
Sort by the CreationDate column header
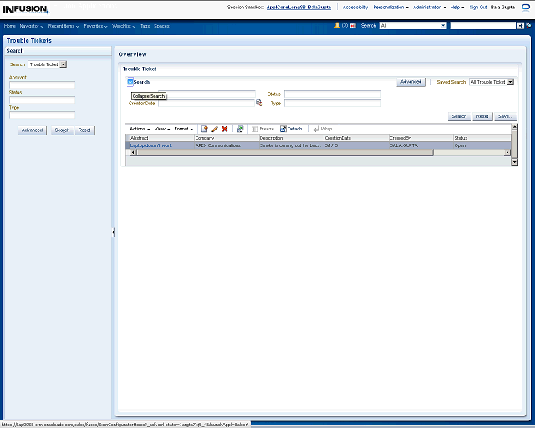click(356, 138)
